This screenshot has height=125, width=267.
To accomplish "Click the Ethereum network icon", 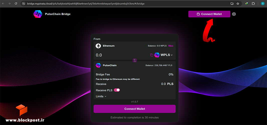I will click(98, 46).
